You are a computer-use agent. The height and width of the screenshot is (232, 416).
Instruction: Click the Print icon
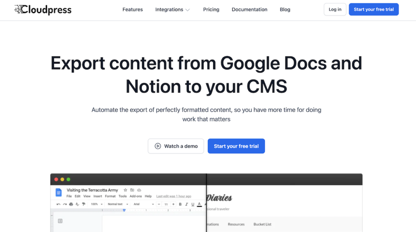pos(71,204)
